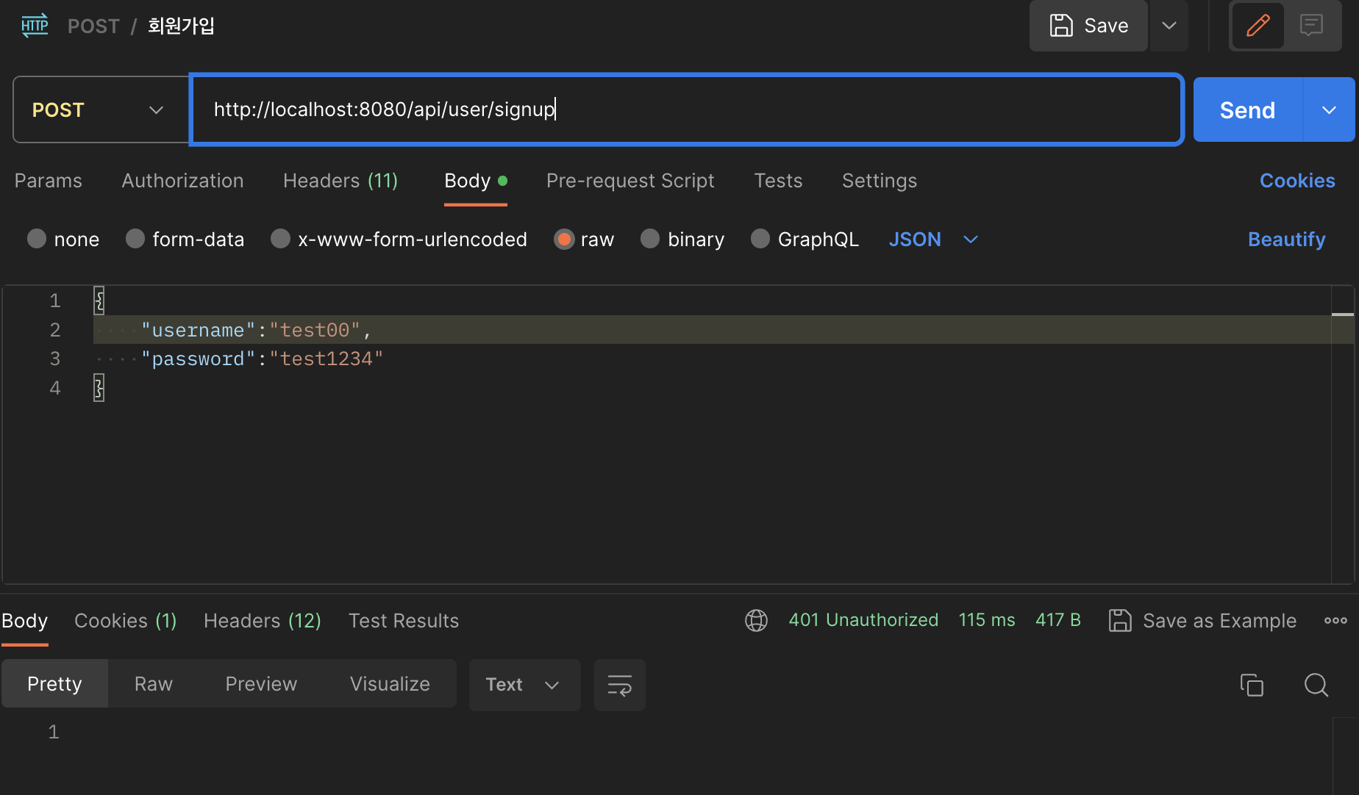Show the response Headers (12) tab

click(263, 621)
